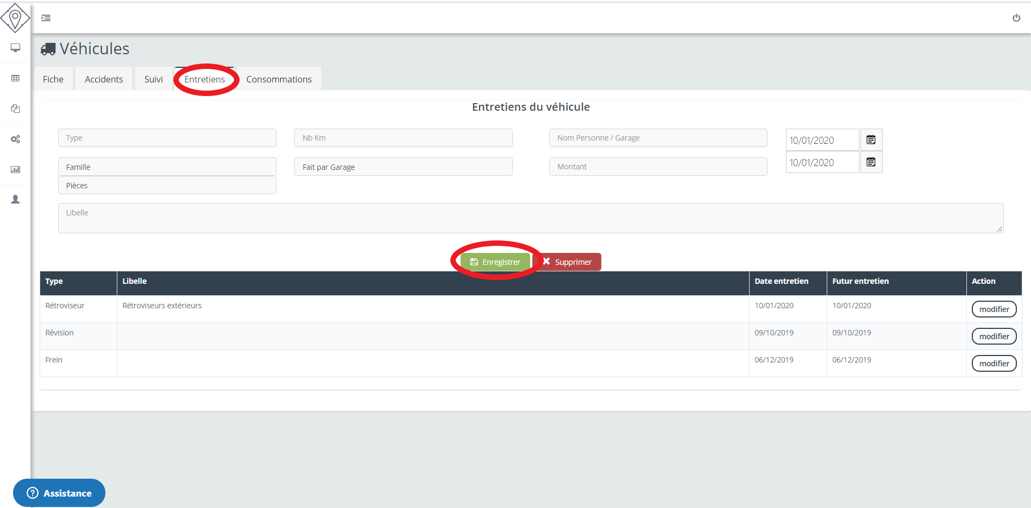This screenshot has width=1031, height=508.
Task: Click the power logout icon
Action: pos(1016,18)
